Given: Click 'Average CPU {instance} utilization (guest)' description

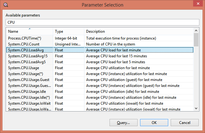Looking at the screenshot, I should click(x=133, y=86).
